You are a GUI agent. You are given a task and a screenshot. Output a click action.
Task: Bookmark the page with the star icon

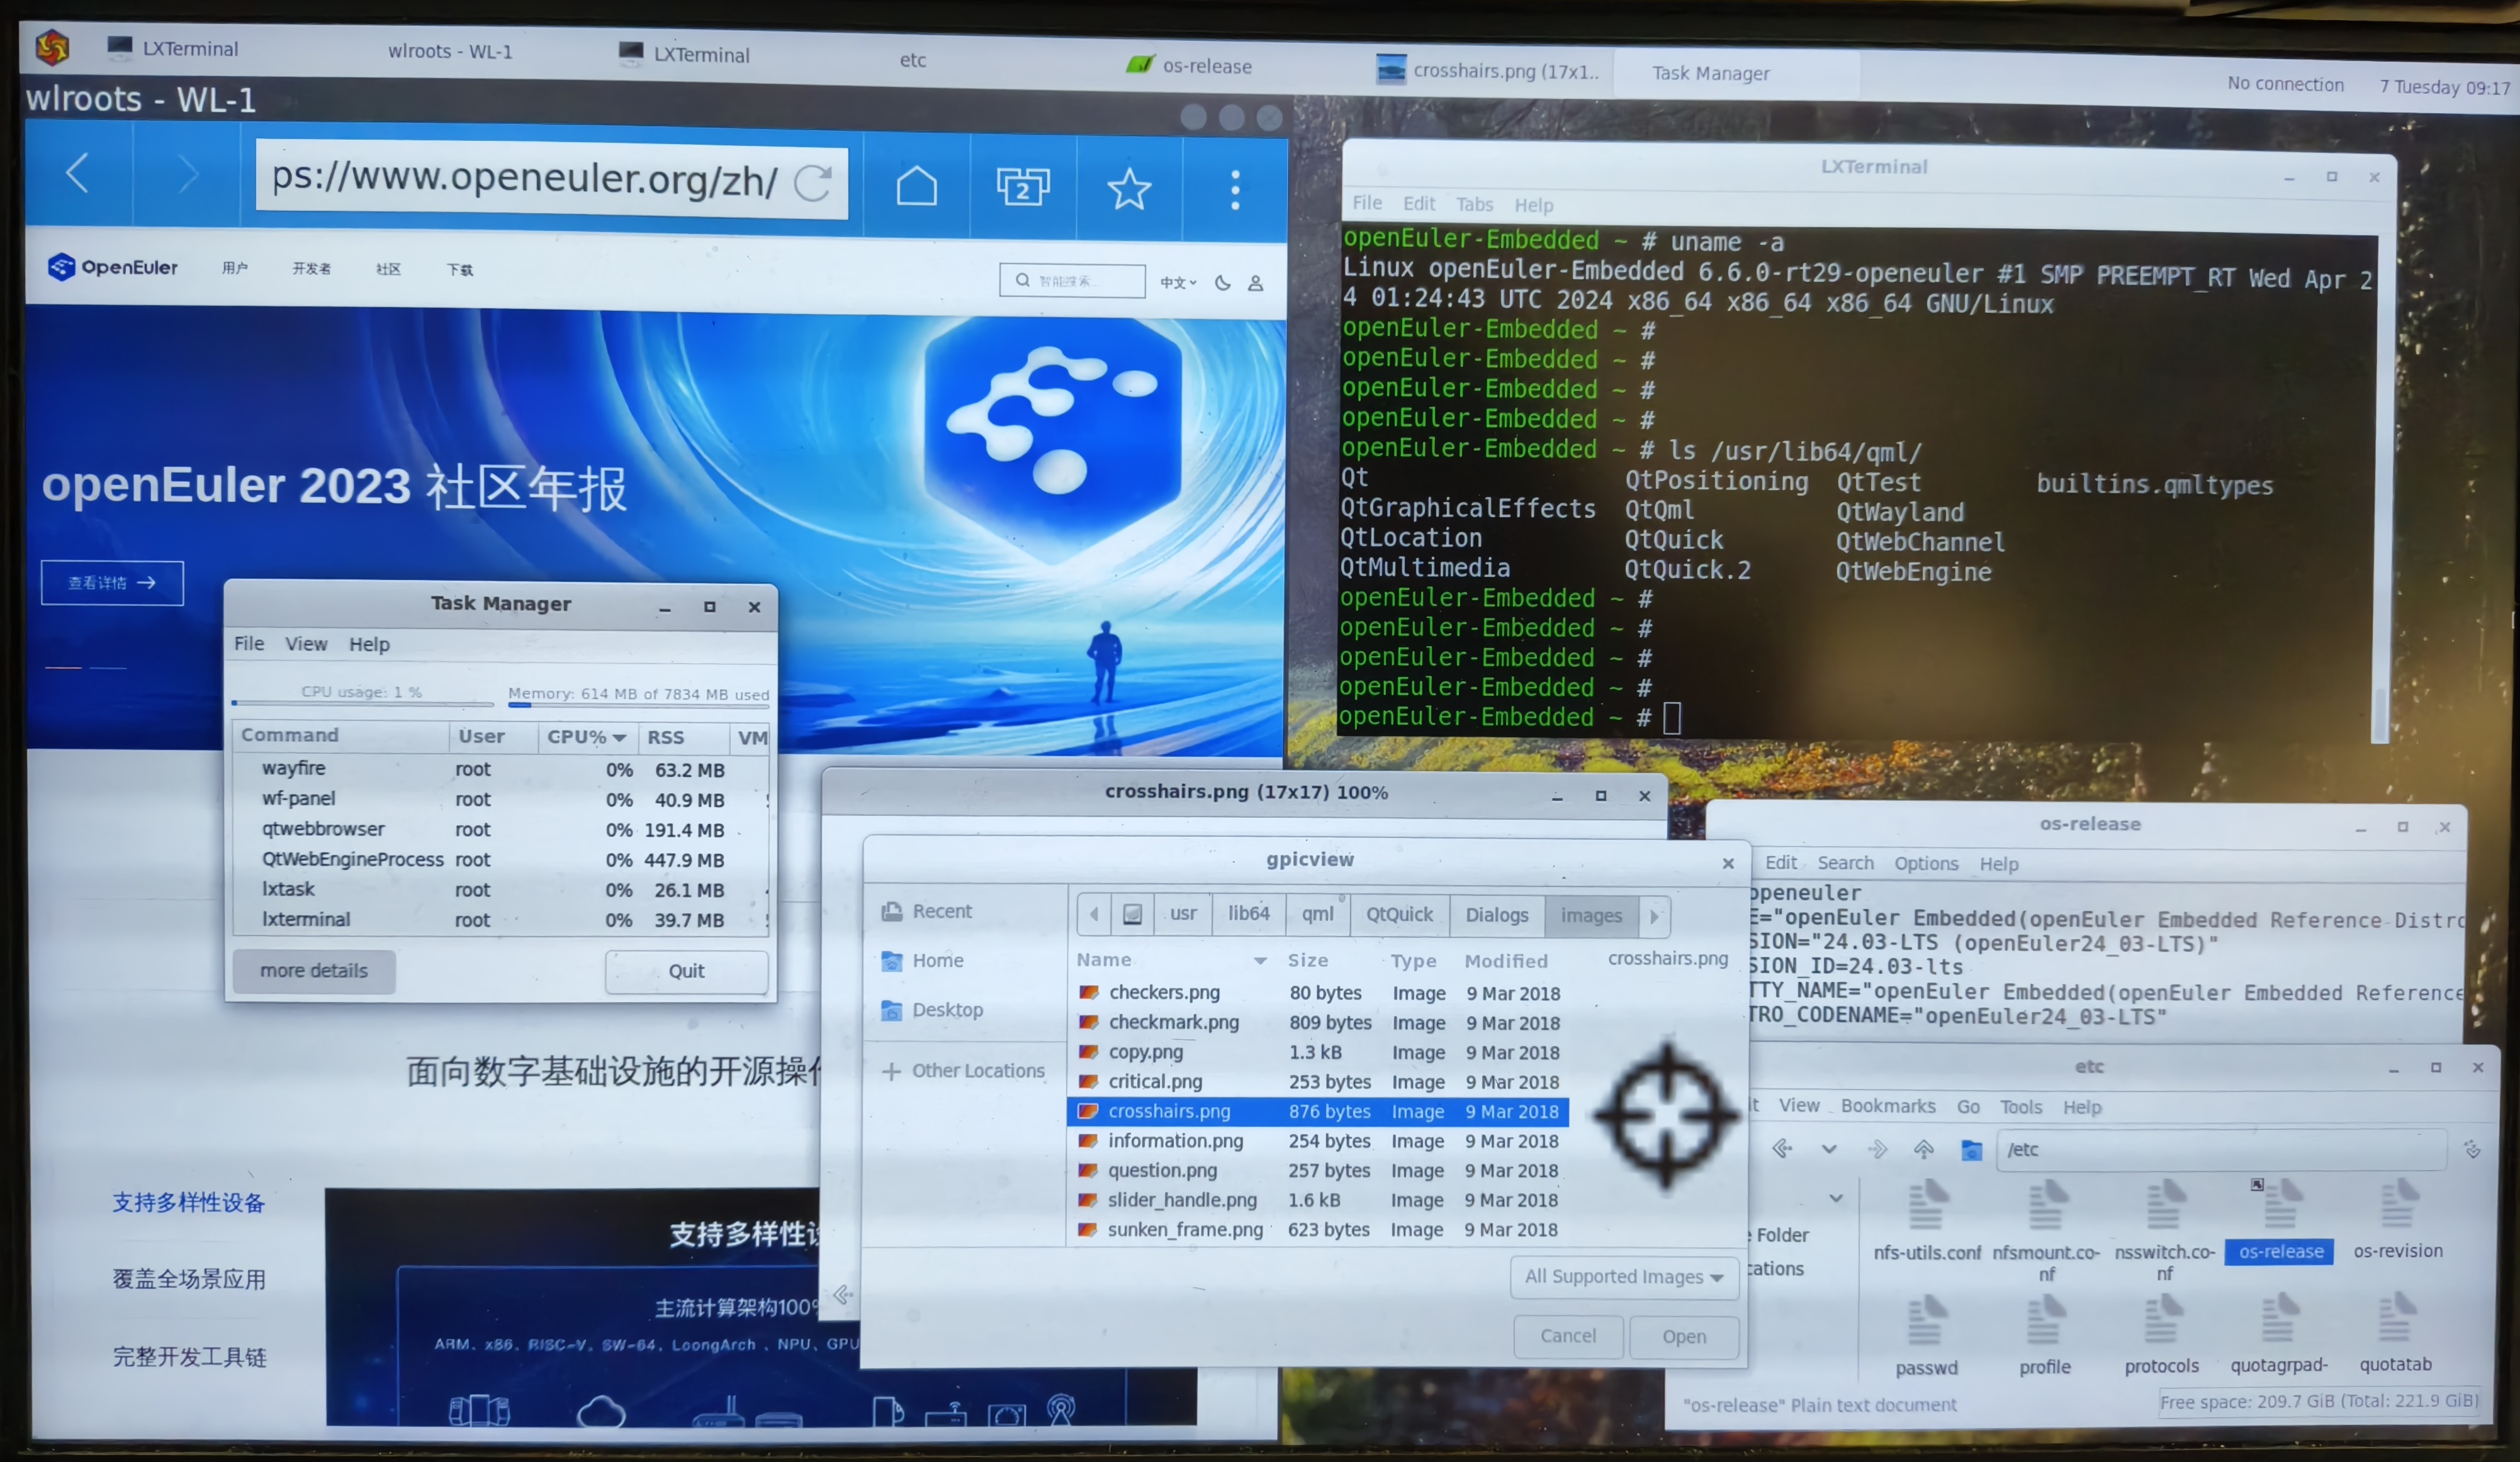point(1129,189)
